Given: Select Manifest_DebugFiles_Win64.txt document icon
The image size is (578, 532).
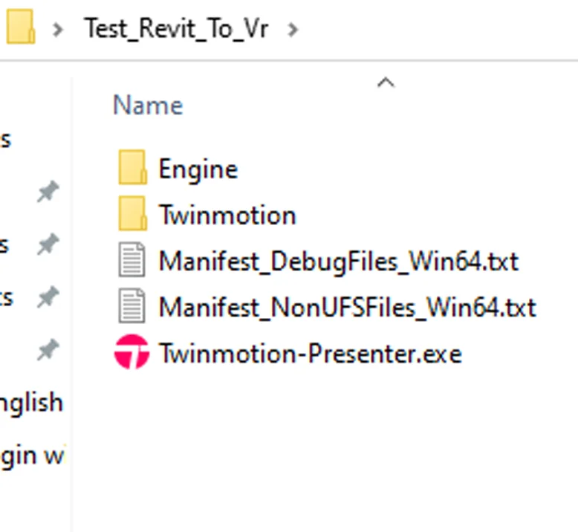Looking at the screenshot, I should 131,259.
